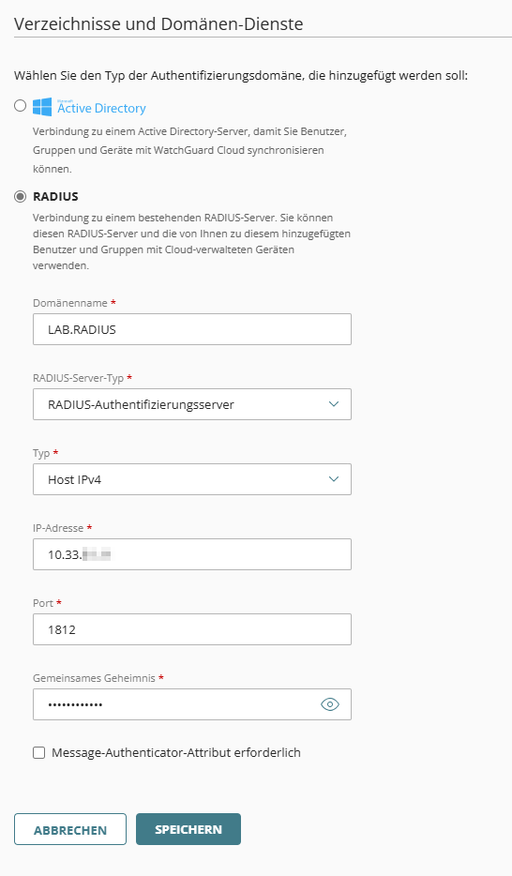Open the RADIUS-Server-Typ dropdown
The width and height of the screenshot is (512, 876).
(x=192, y=404)
